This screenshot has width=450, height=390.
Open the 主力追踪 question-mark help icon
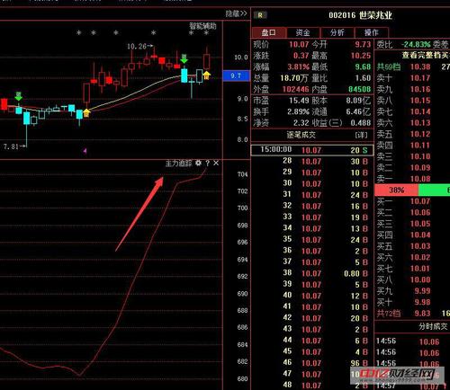pyautogui.click(x=207, y=164)
